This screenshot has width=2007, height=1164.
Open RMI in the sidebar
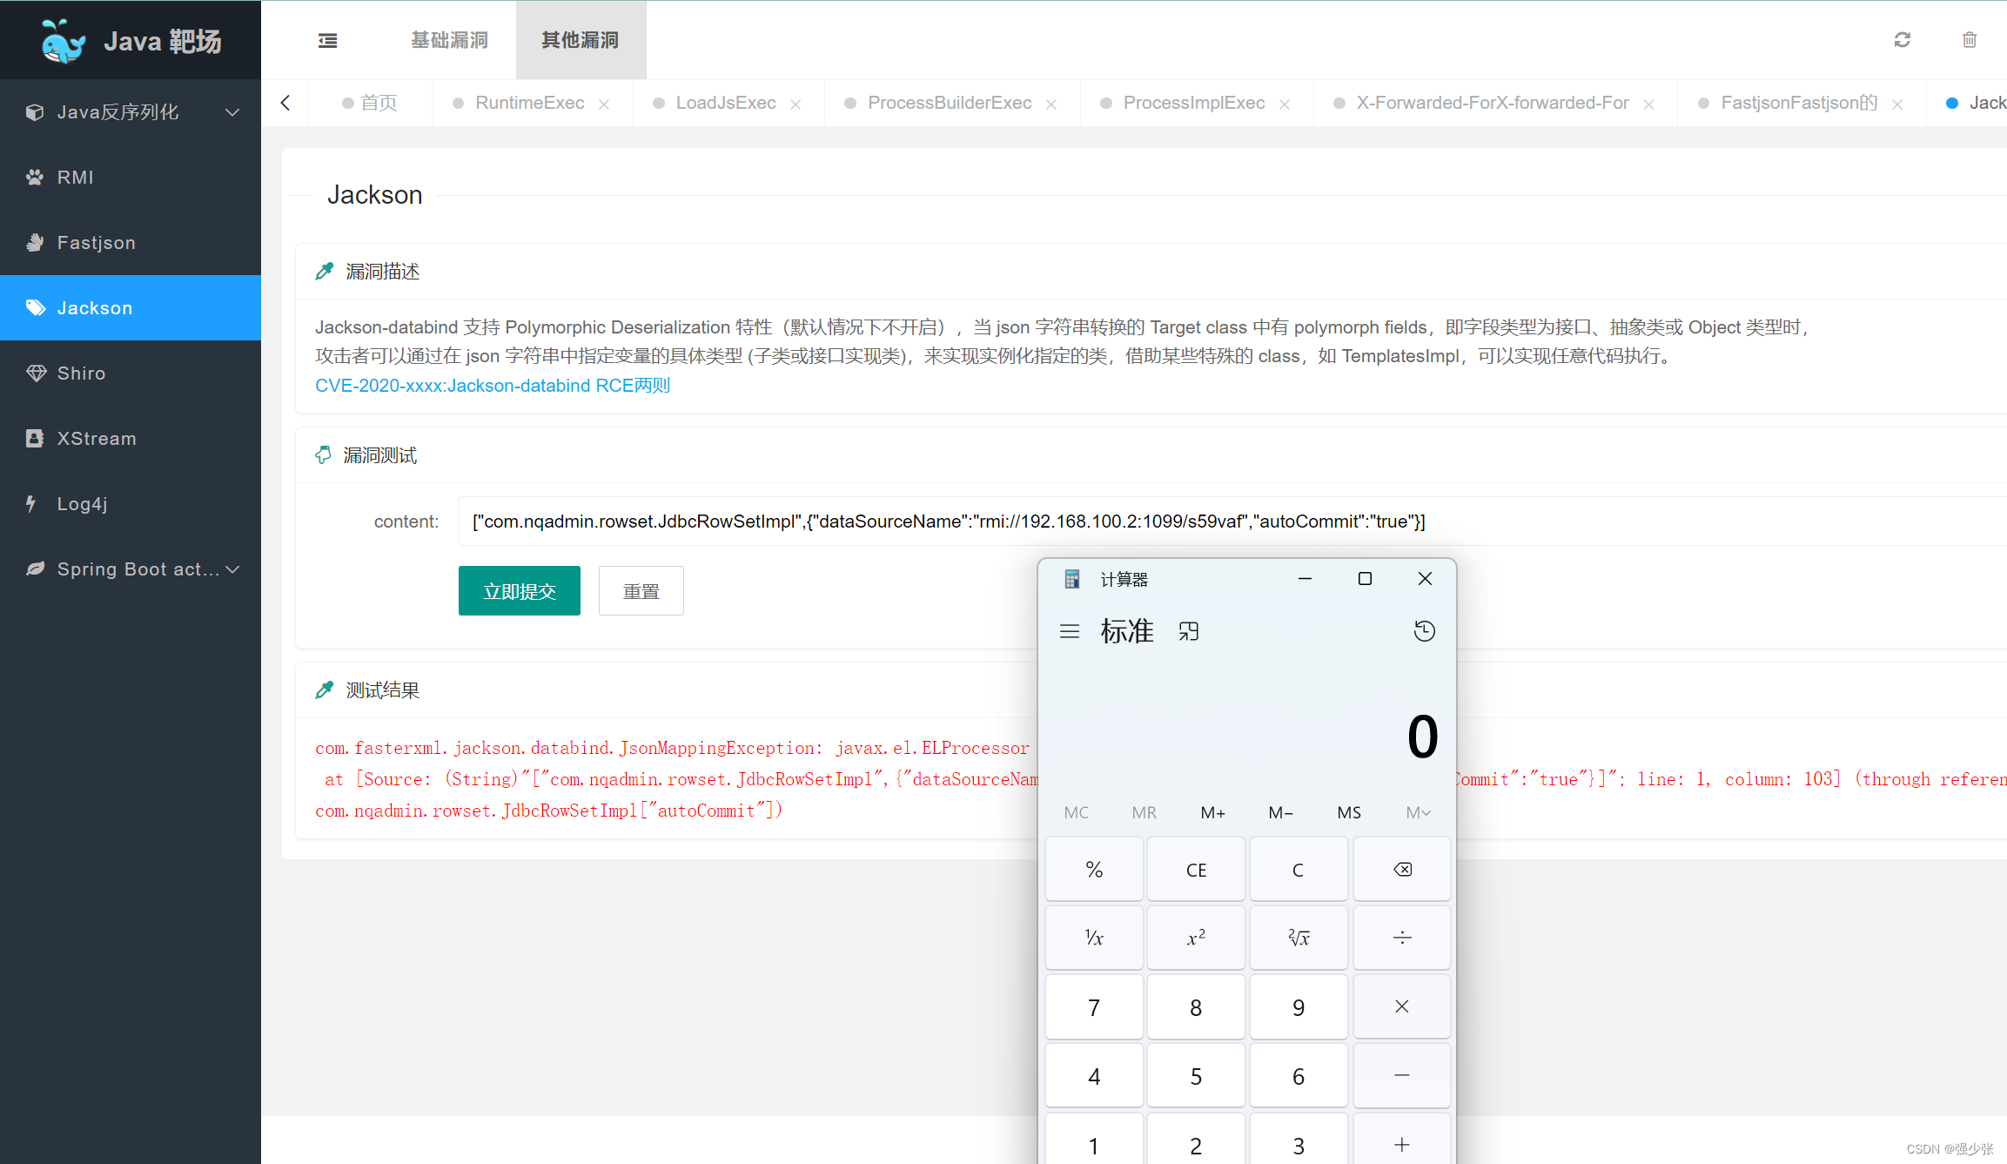tap(131, 177)
